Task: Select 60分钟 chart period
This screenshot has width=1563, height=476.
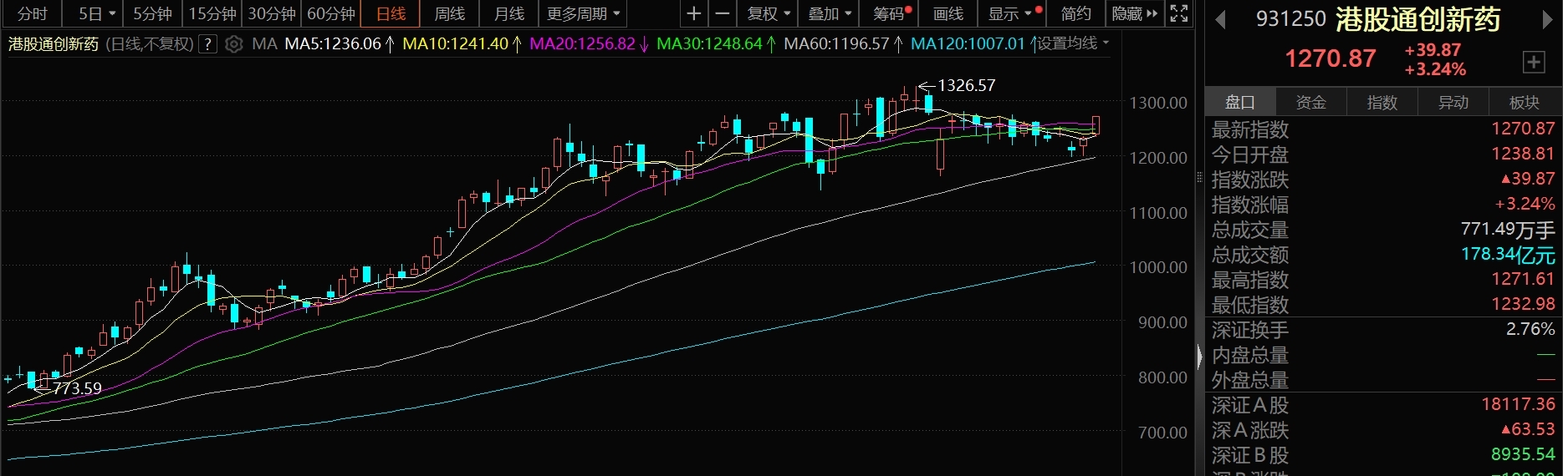Action: coord(331,13)
